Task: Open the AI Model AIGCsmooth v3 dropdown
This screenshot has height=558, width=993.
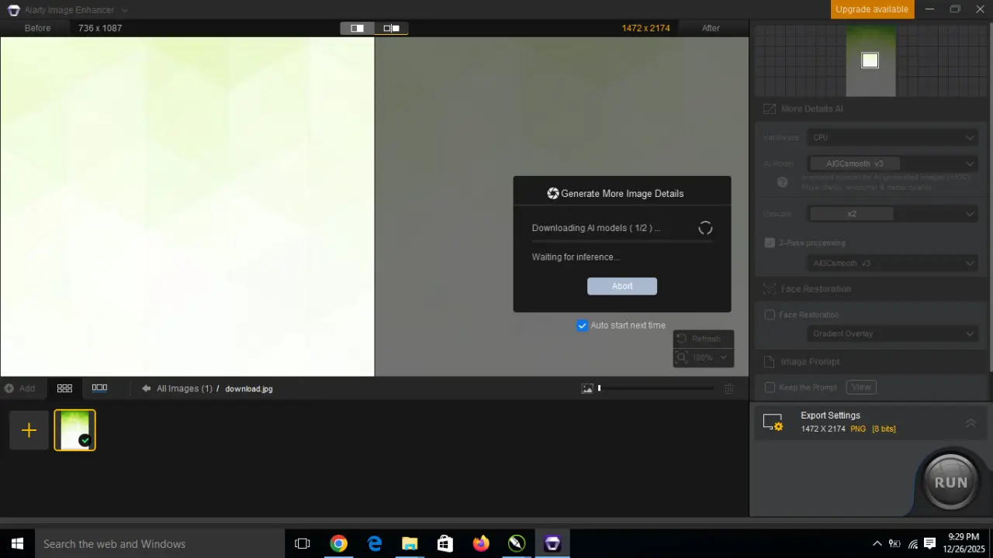Action: [892, 164]
